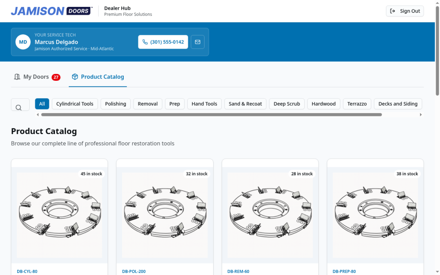The height and width of the screenshot is (275, 440).
Task: Click the 'Marcus Delgado' name text
Action: tap(56, 42)
